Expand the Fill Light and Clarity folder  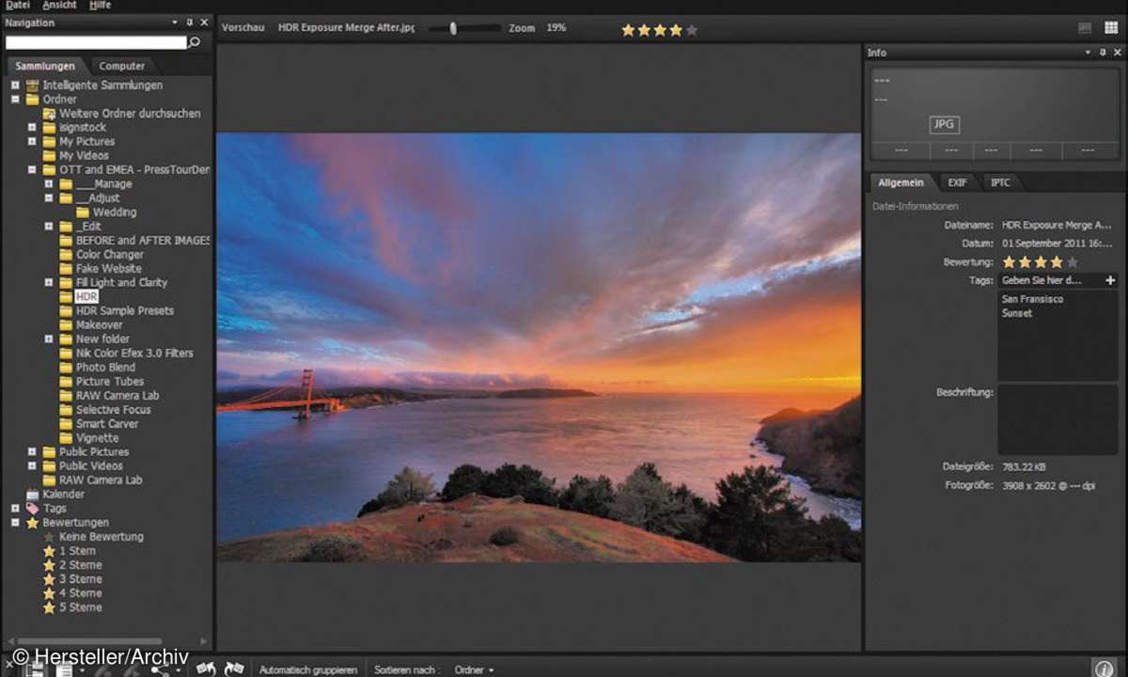pos(49,283)
